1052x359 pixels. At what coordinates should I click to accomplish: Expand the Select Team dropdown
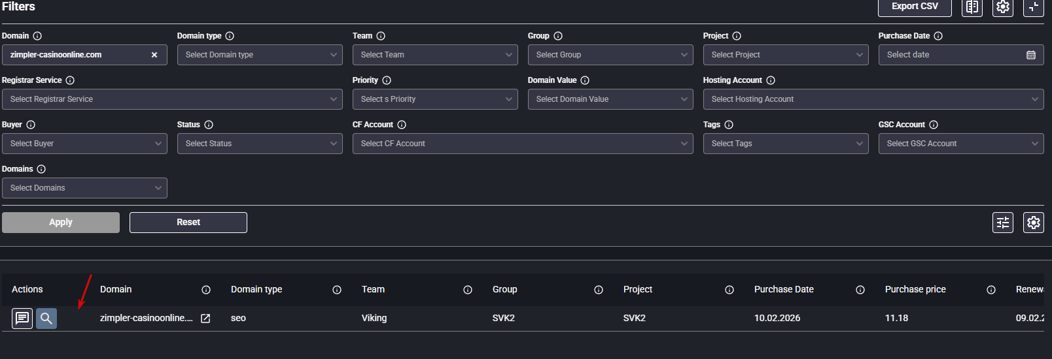[x=435, y=55]
